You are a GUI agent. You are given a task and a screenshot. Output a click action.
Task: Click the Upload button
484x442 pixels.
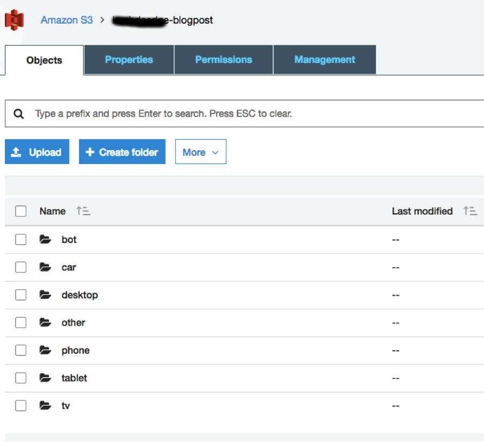click(37, 152)
